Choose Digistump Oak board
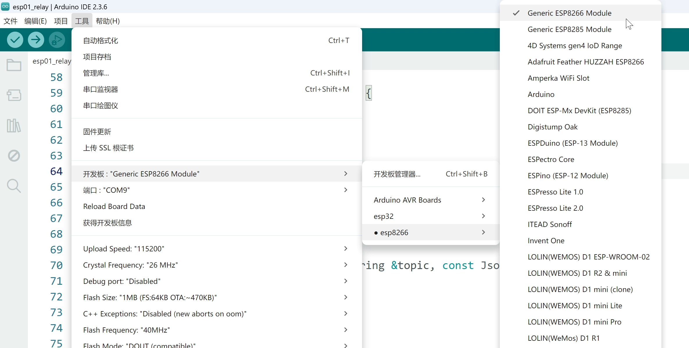The height and width of the screenshot is (348, 689). (581, 127)
